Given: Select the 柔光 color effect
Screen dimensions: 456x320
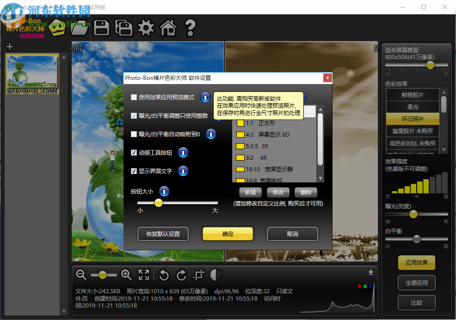Looking at the screenshot, I should tap(413, 107).
